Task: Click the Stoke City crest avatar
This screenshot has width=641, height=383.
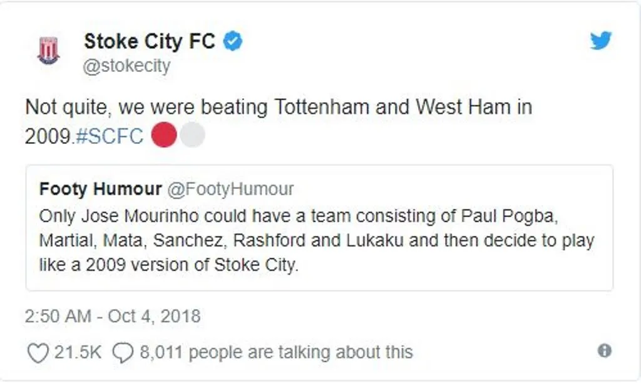Action: (x=48, y=50)
